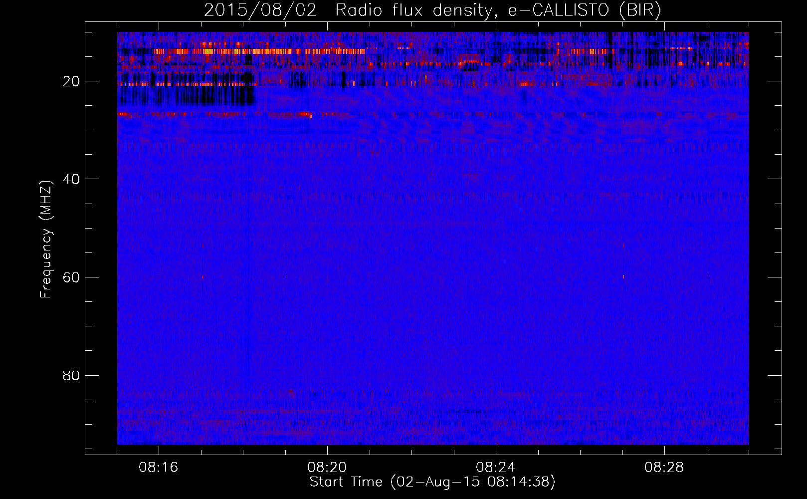Image resolution: width=807 pixels, height=499 pixels.
Task: Click the 60 frequency tick label
Action: pyautogui.click(x=72, y=277)
